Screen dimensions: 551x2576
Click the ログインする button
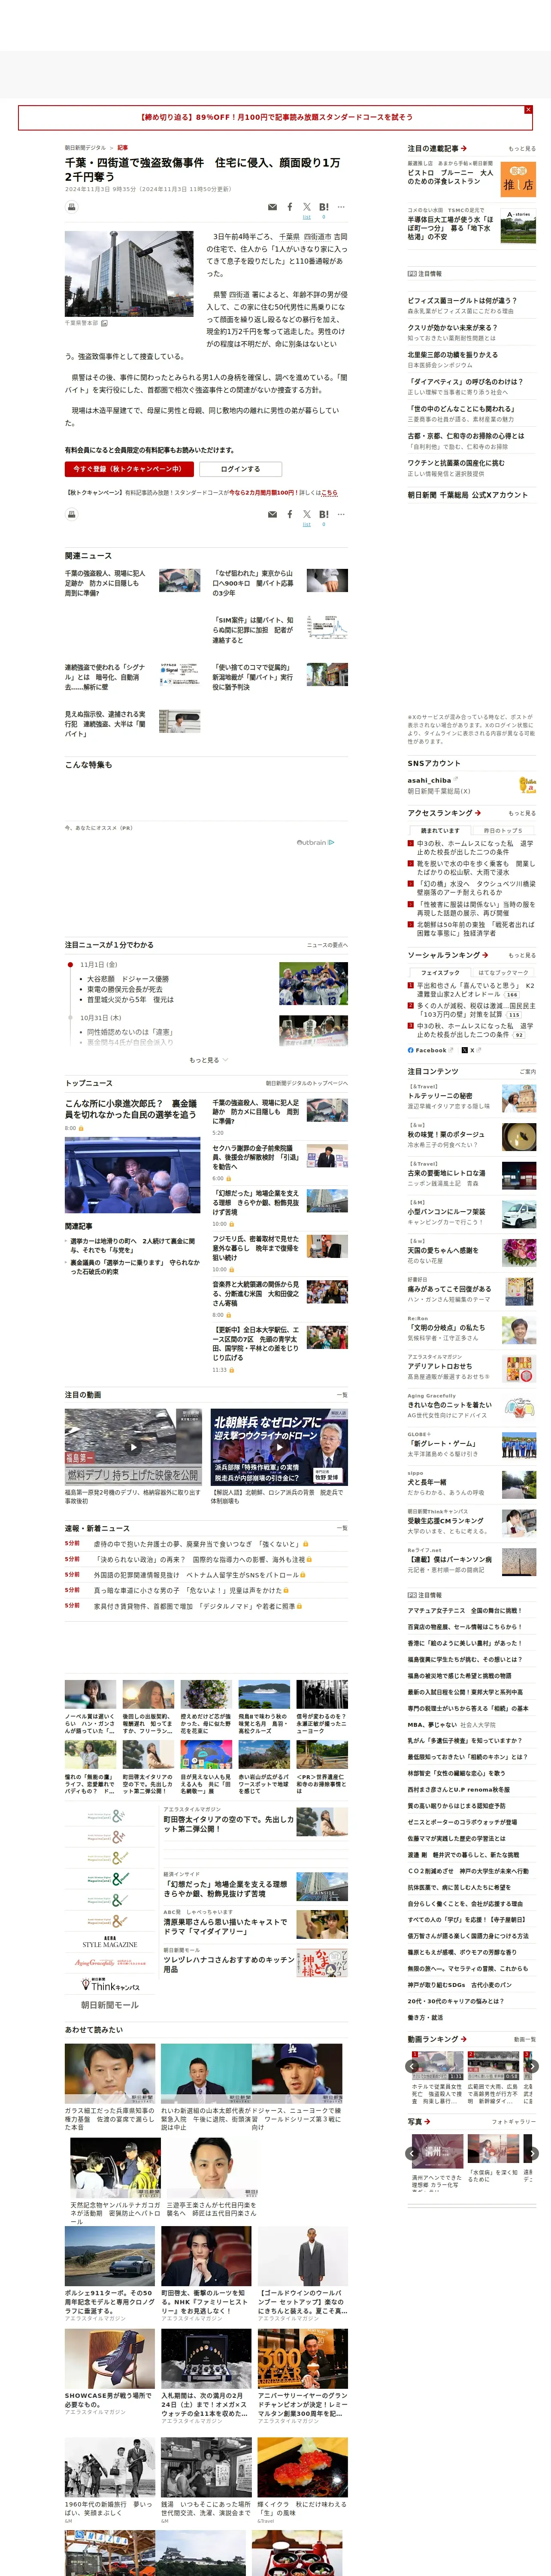pos(240,468)
